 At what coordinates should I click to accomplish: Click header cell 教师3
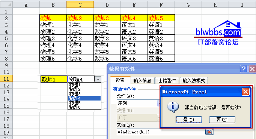[x=107, y=18]
